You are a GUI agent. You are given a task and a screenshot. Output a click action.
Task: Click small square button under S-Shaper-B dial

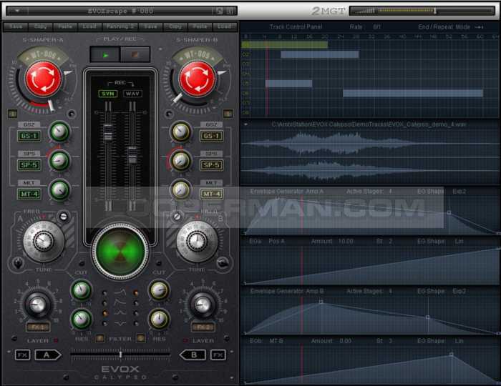(228, 114)
